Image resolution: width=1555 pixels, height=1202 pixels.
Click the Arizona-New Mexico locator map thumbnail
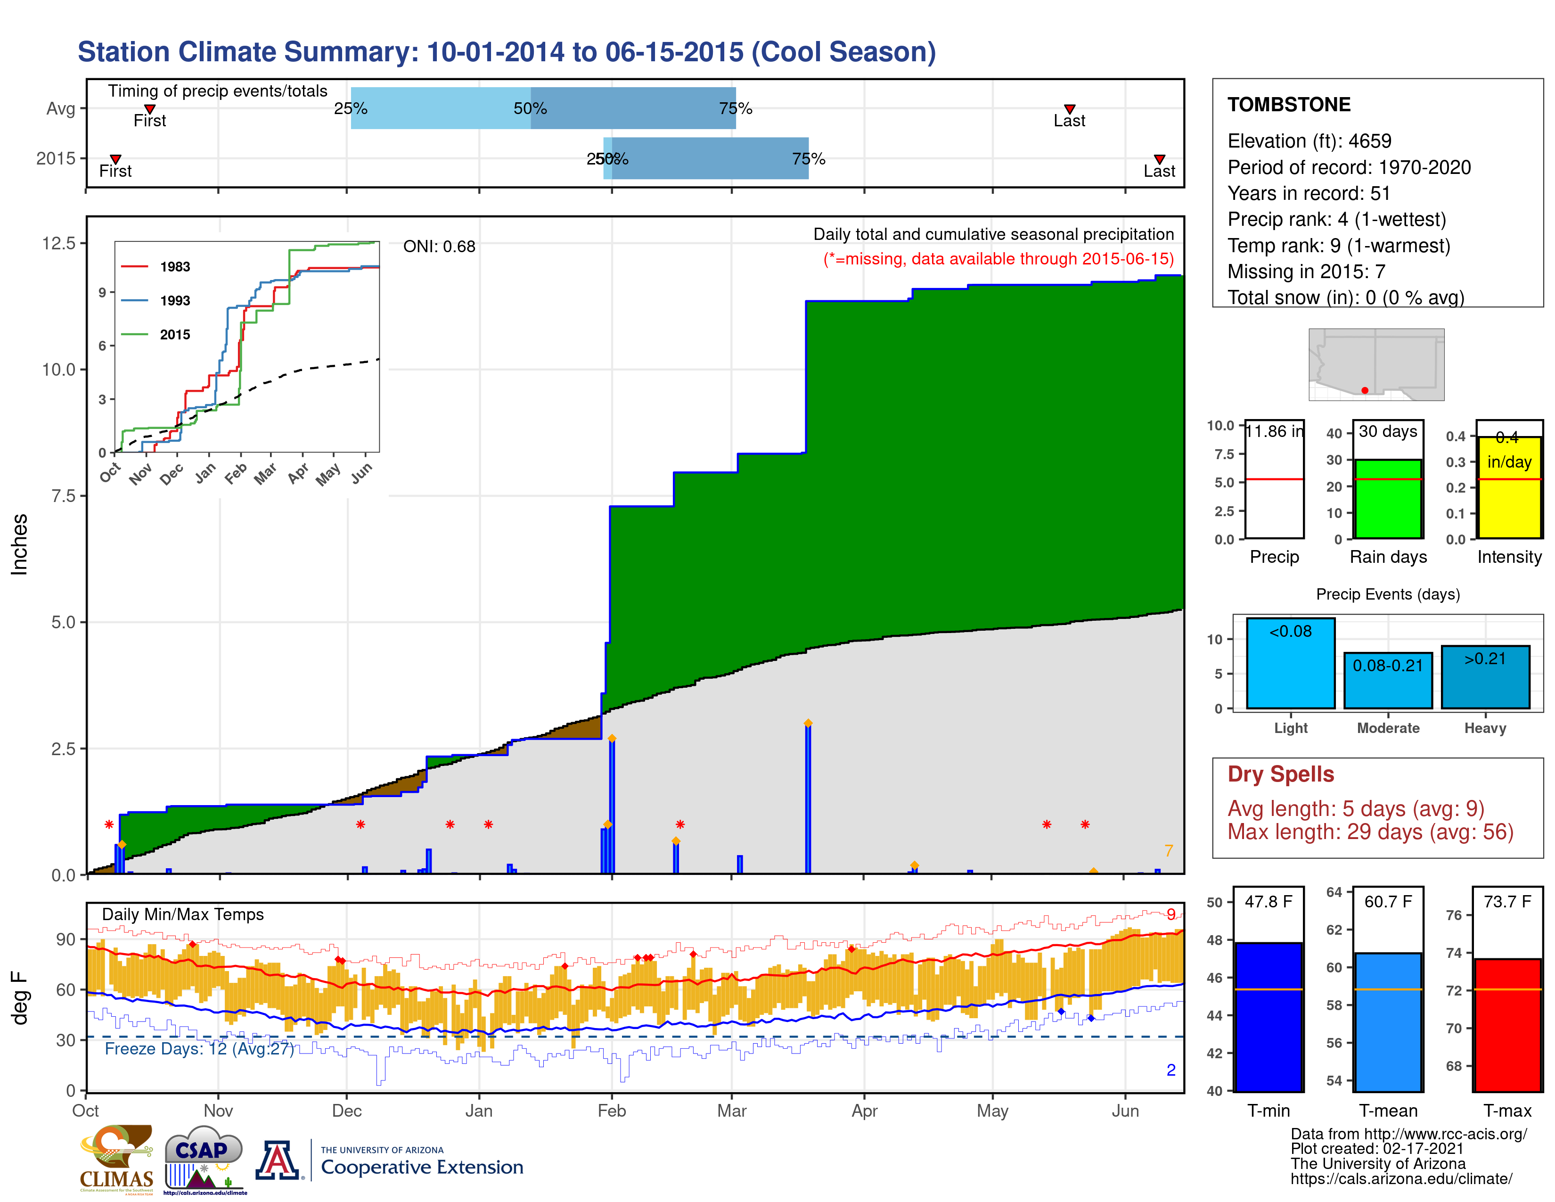[1375, 364]
